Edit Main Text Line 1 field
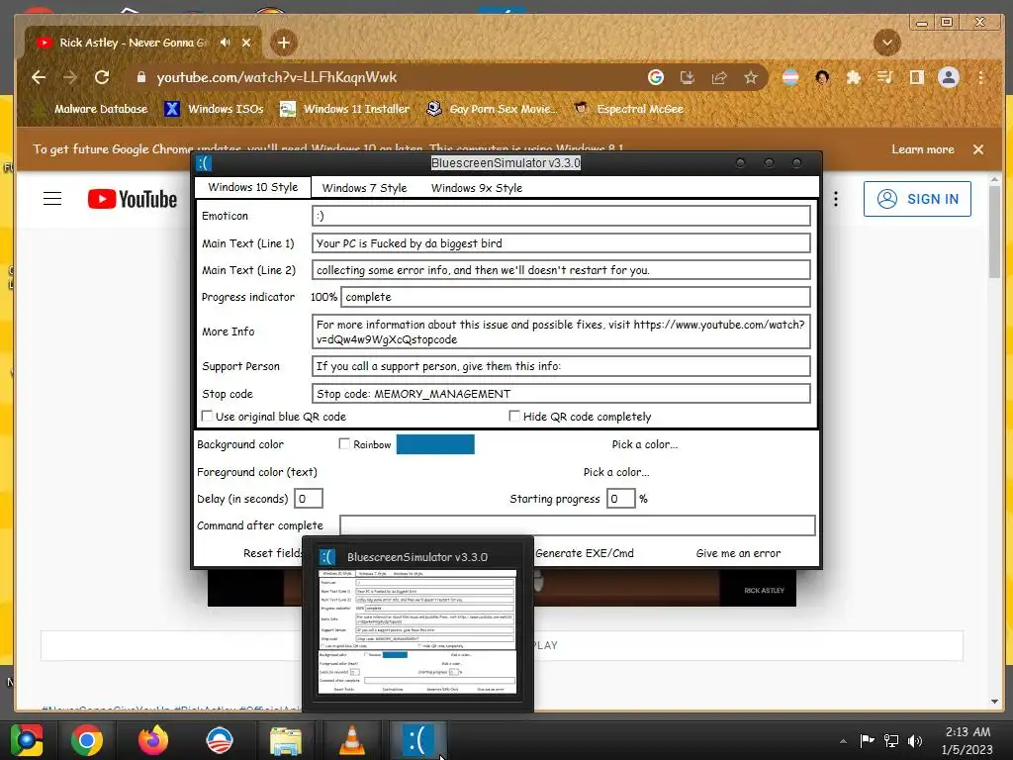Screen dimensions: 1013x760 click(561, 243)
